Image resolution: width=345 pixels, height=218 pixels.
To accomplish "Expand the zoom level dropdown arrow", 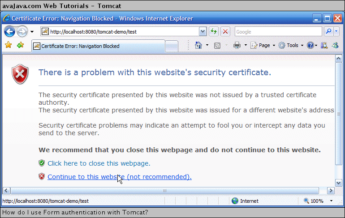I will coord(331,201).
